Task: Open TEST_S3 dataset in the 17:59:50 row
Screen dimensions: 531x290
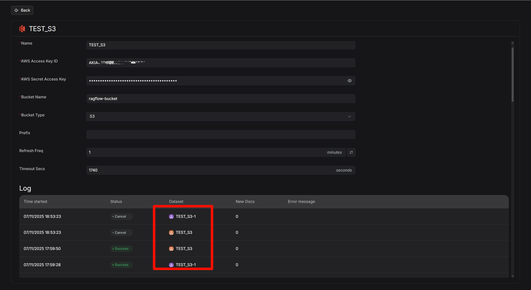Action: [184, 249]
